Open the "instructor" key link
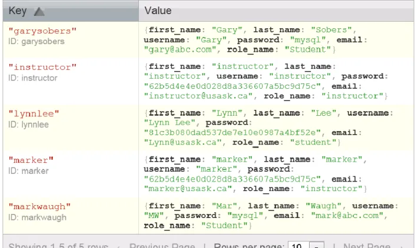 coord(42,67)
